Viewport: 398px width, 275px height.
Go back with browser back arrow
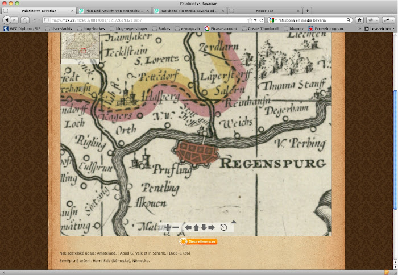point(7,20)
